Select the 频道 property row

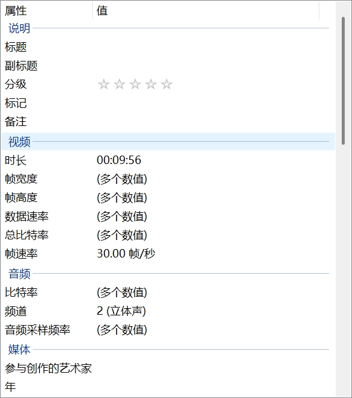[x=168, y=311]
